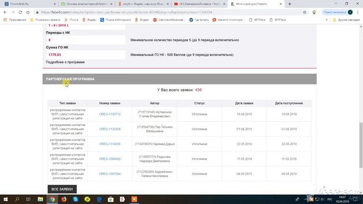The width and height of the screenshot is (363, 204).
Task: Click the faberlic.com address bar
Action: coord(169,12)
